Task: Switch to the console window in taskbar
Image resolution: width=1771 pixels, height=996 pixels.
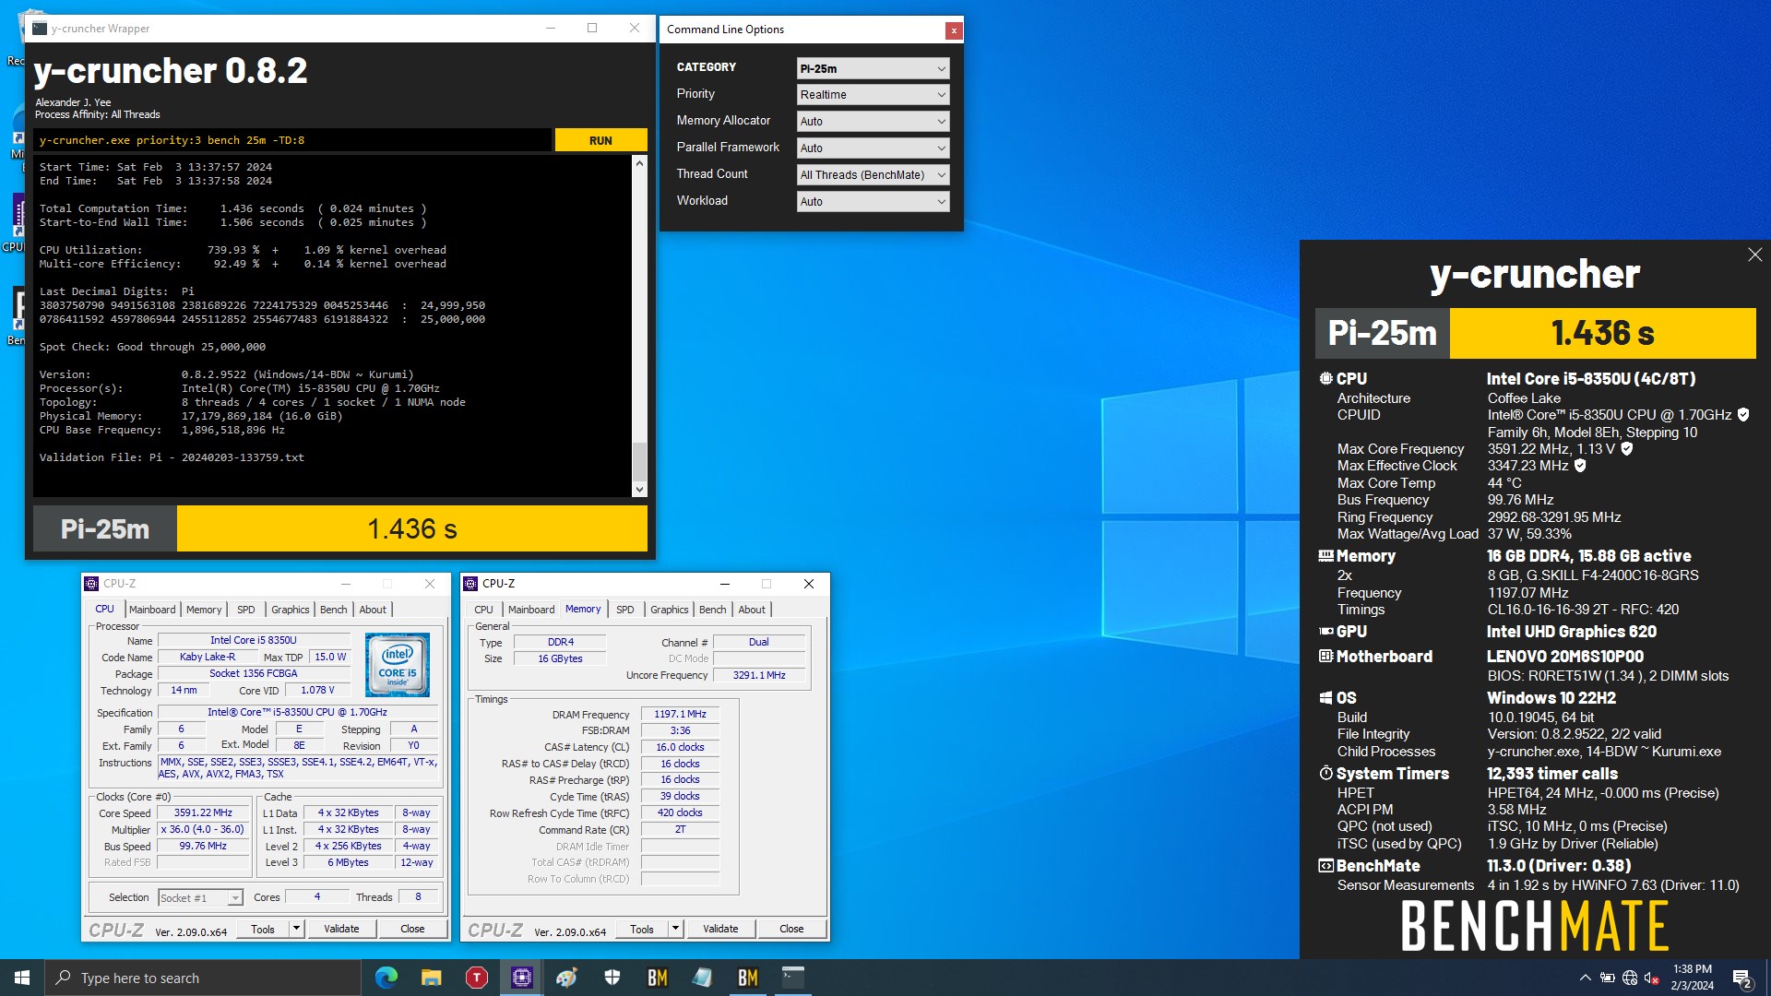Action: (793, 978)
